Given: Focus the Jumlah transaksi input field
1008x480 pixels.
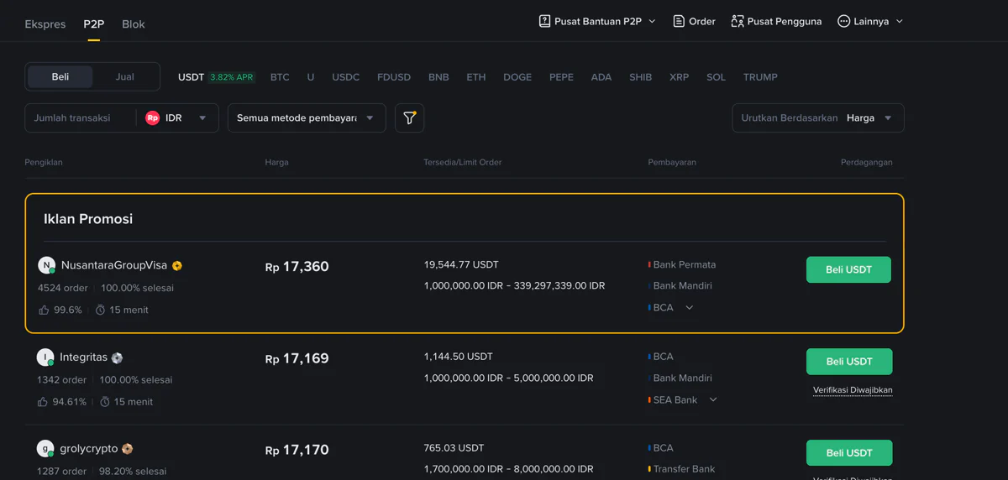Looking at the screenshot, I should pyautogui.click(x=80, y=118).
